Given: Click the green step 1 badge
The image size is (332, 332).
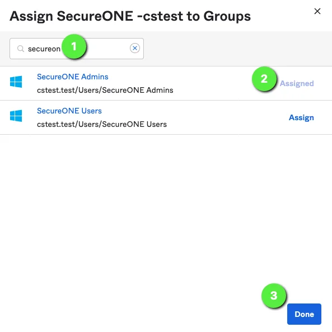Looking at the screenshot, I should [74, 46].
